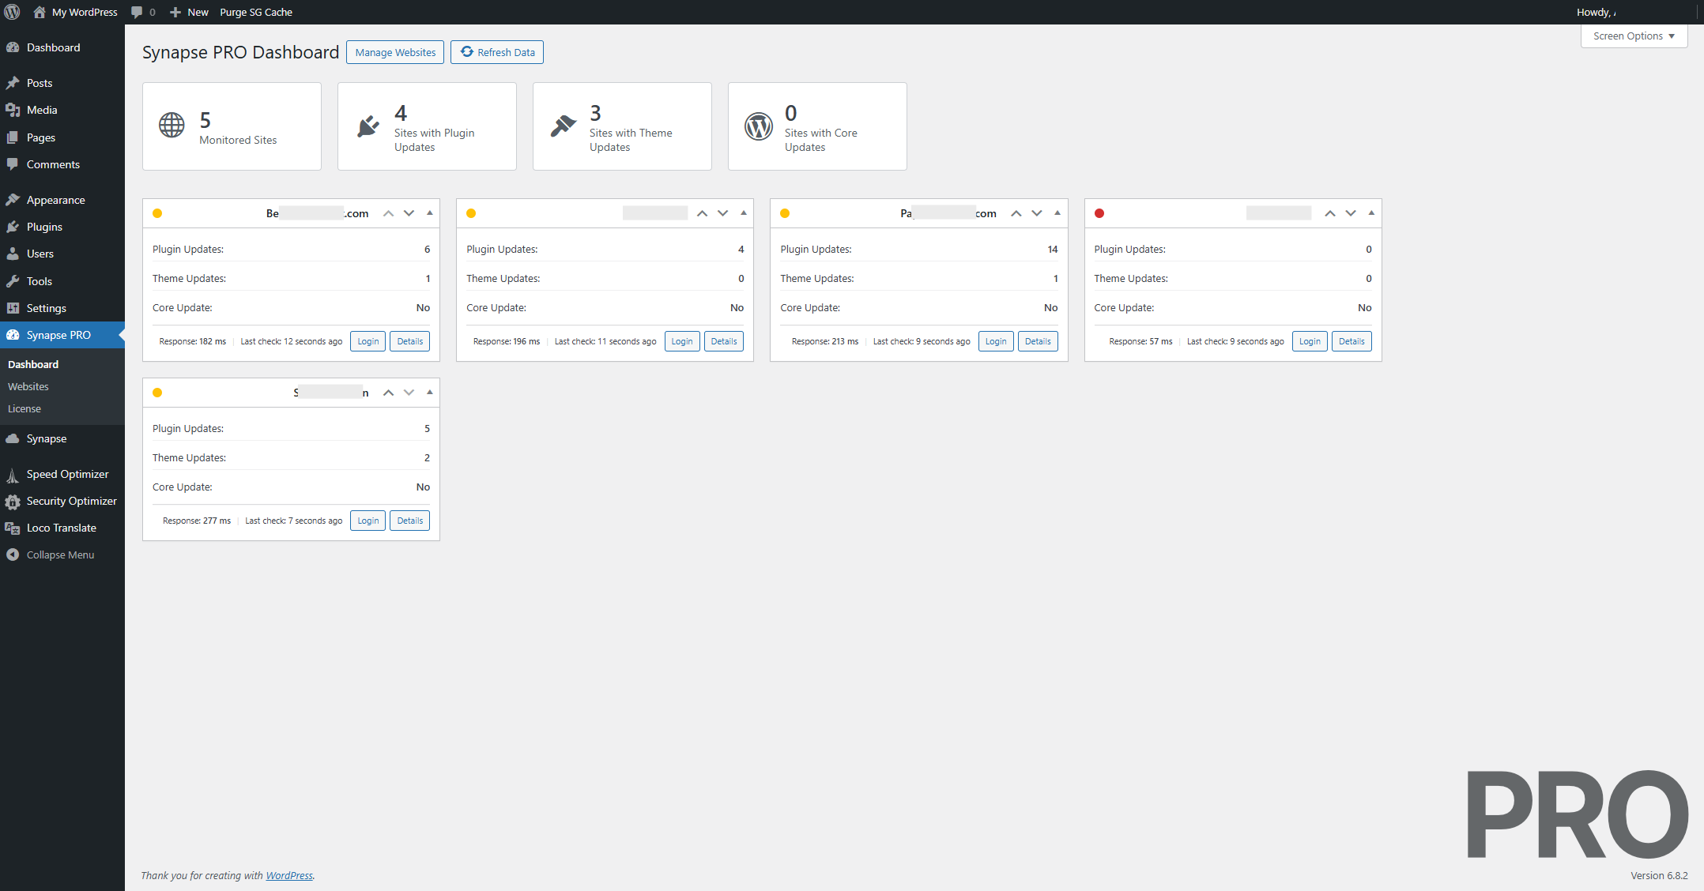Open Details for the 14 plugin updates site
Image resolution: width=1704 pixels, height=891 pixels.
point(1037,341)
